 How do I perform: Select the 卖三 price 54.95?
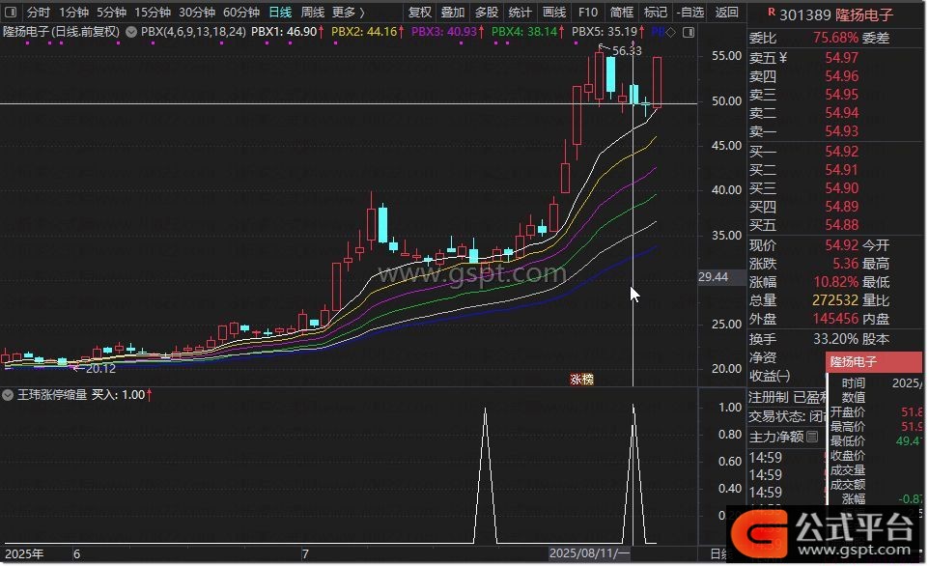coord(841,95)
